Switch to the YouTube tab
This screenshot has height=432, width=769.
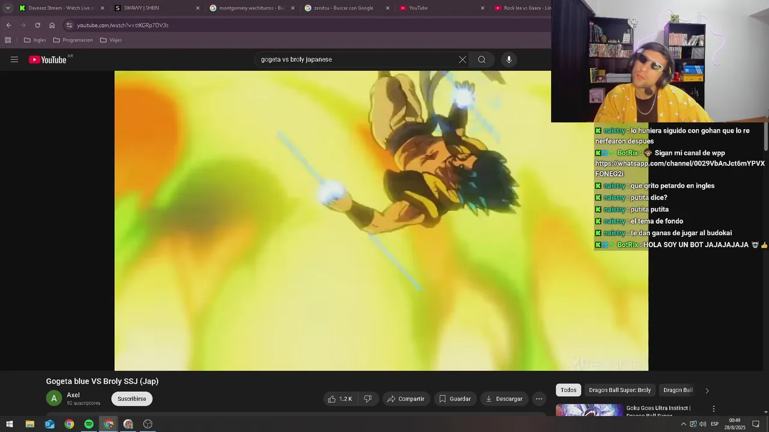coord(437,8)
